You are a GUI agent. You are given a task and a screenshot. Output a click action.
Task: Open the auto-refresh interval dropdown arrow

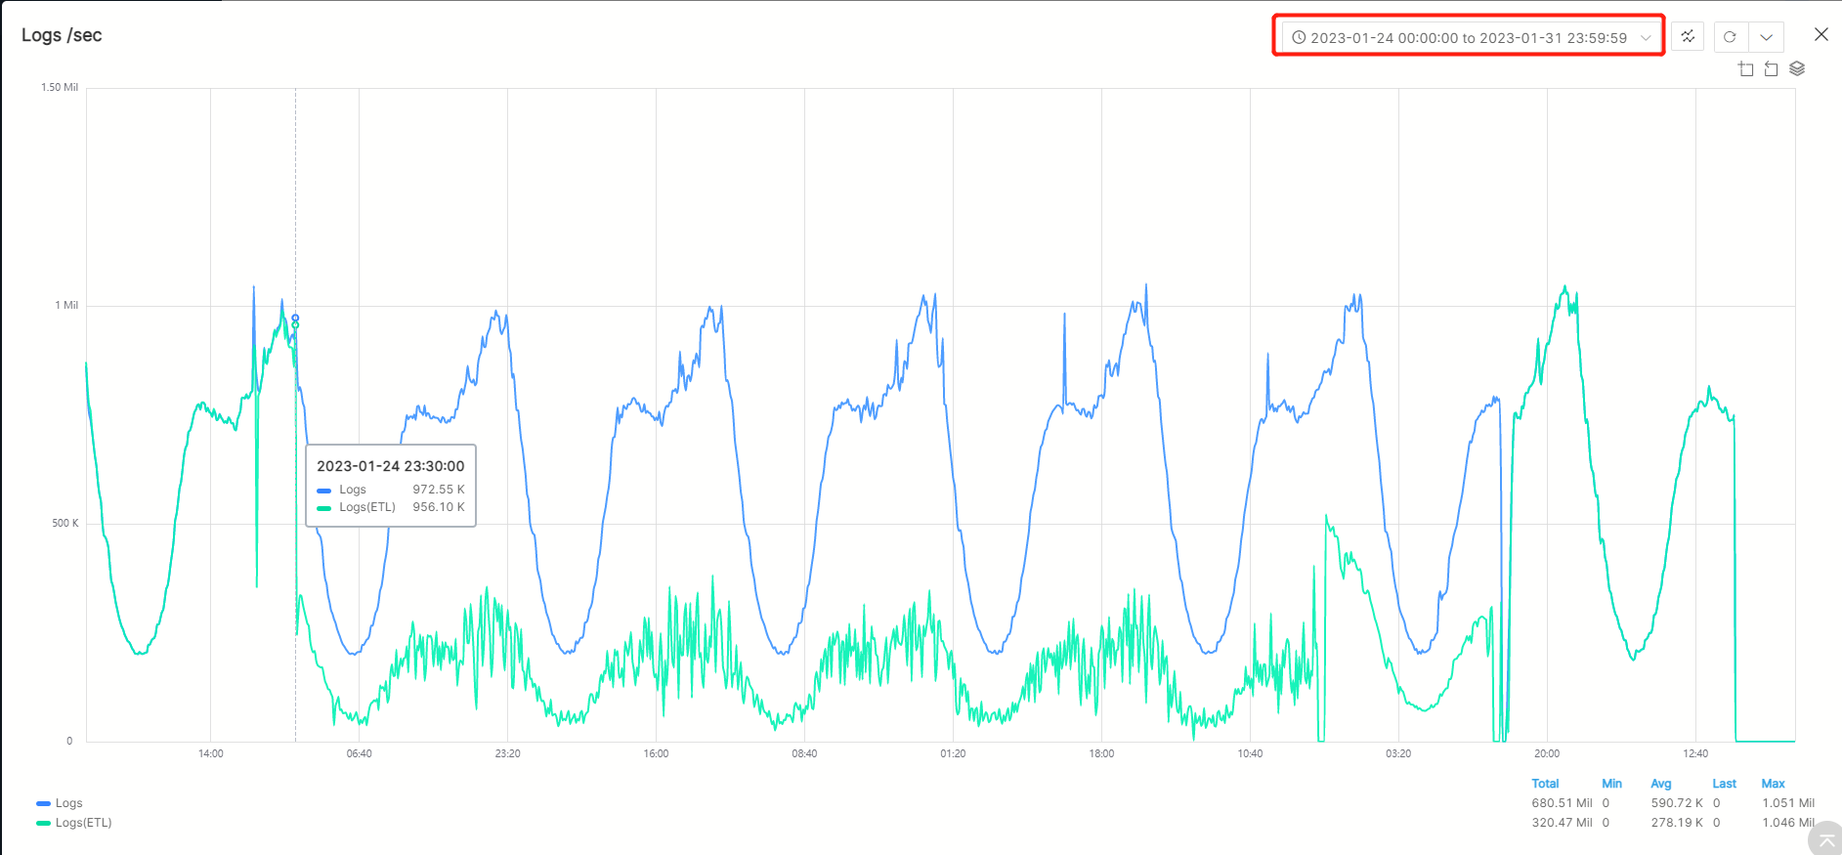(1766, 37)
